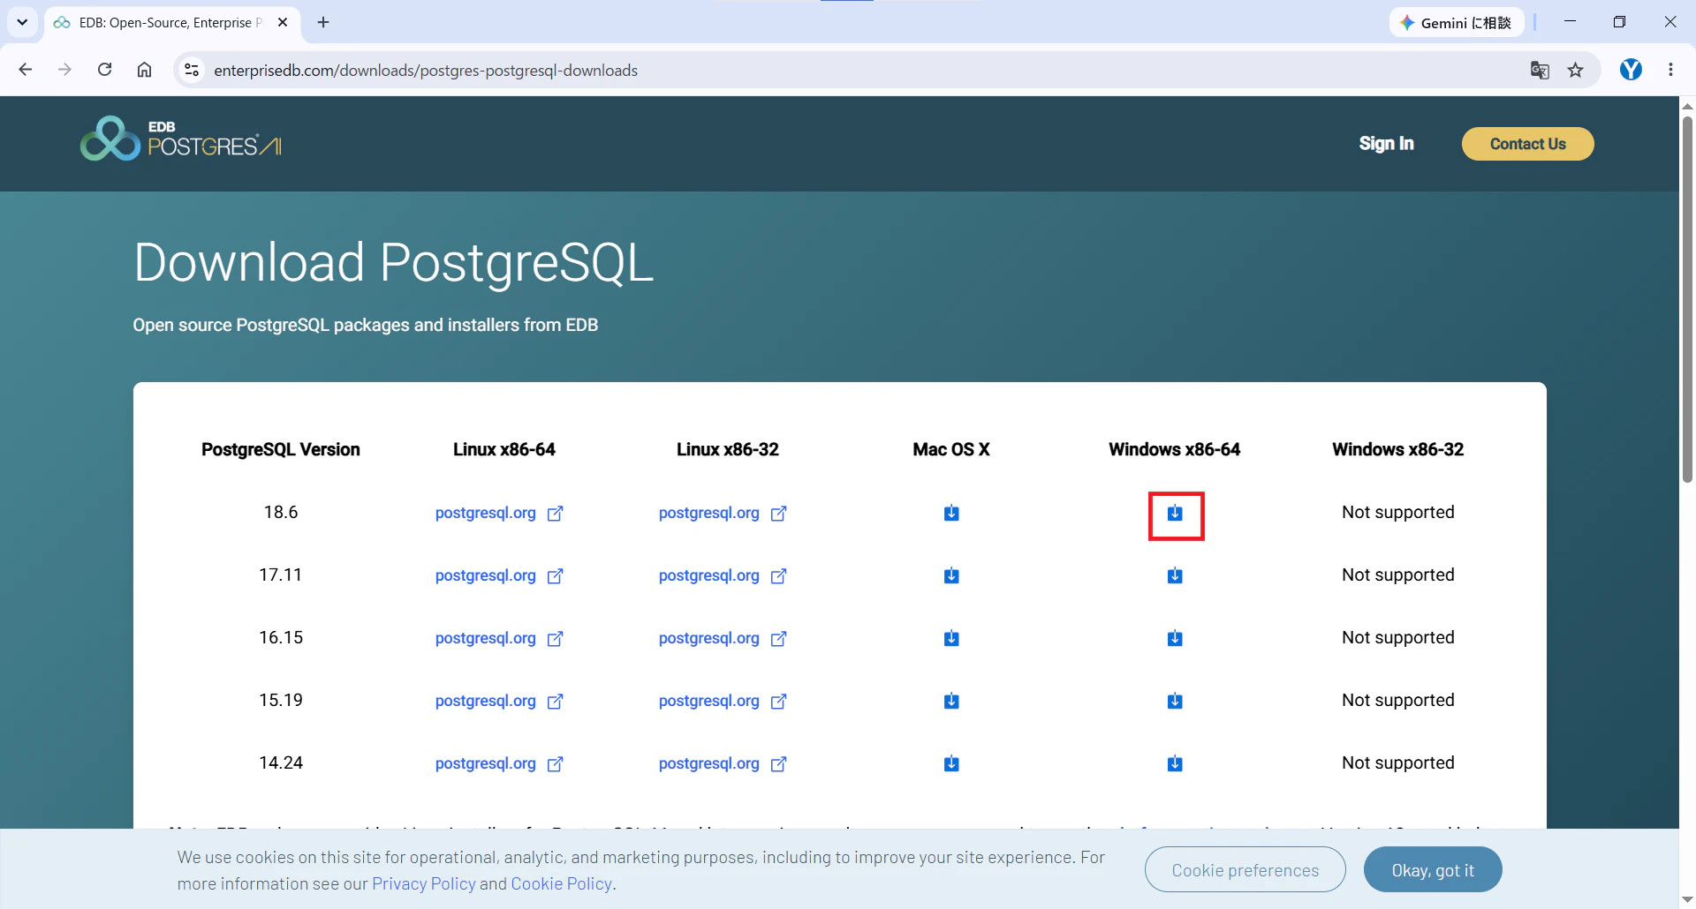The width and height of the screenshot is (1696, 909).
Task: Click Not supported in the 18.6 row
Action: (x=1398, y=512)
